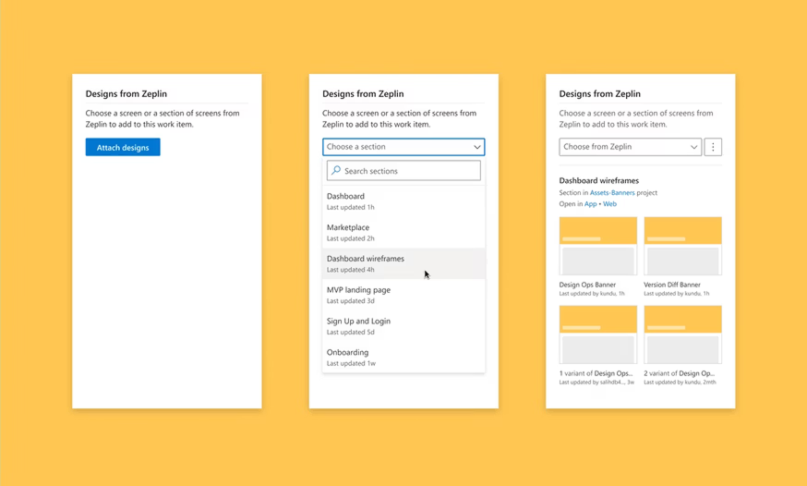Open the Choose a section dropdown
Viewport: 807px width, 486px height.
(397, 147)
